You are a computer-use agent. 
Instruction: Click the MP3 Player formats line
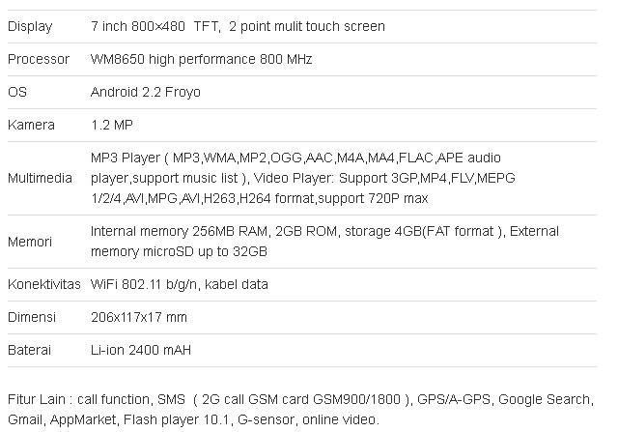295,158
